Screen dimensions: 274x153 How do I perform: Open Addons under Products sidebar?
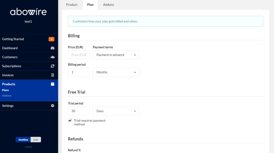click(x=7, y=96)
